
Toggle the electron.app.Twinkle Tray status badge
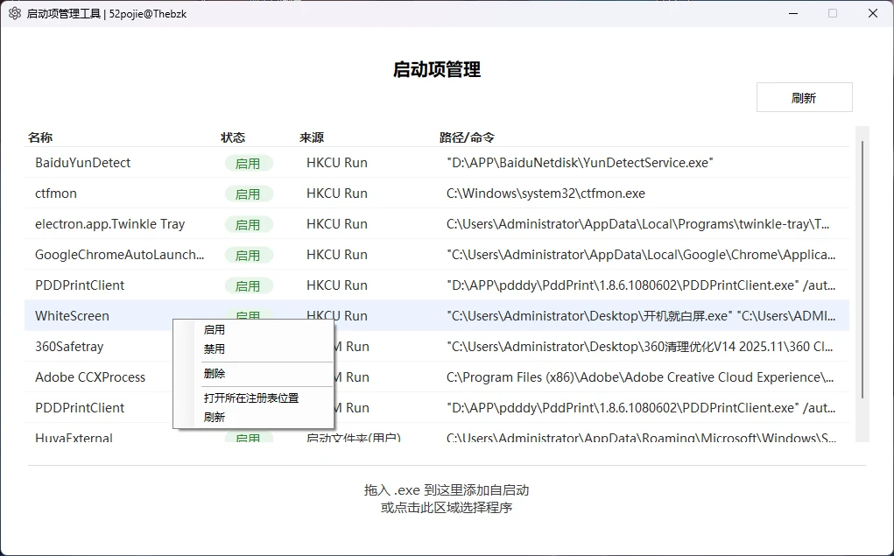250,224
